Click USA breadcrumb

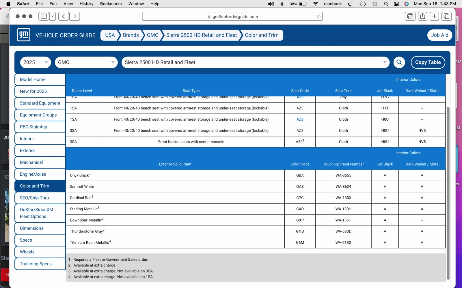(x=110, y=35)
